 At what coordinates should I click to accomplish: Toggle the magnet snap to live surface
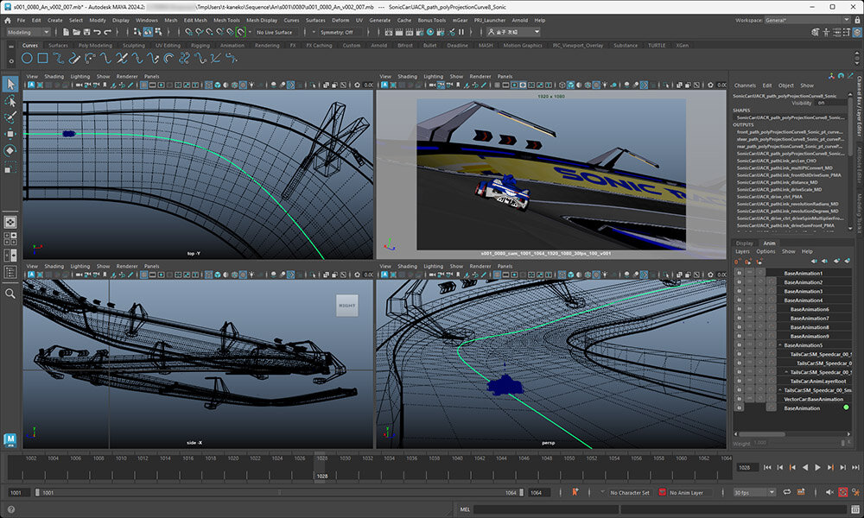(240, 32)
